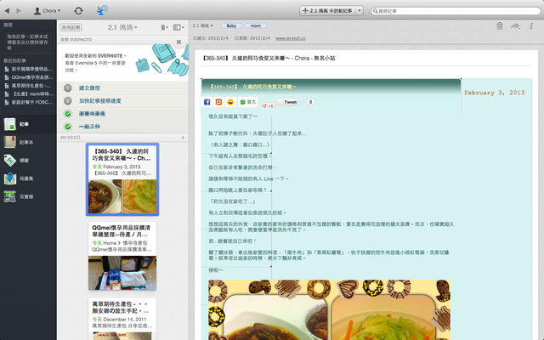Viewport: 544px width, 340px height.
Task: Select the 萬眾期待生產包 note card
Action: pos(122,320)
